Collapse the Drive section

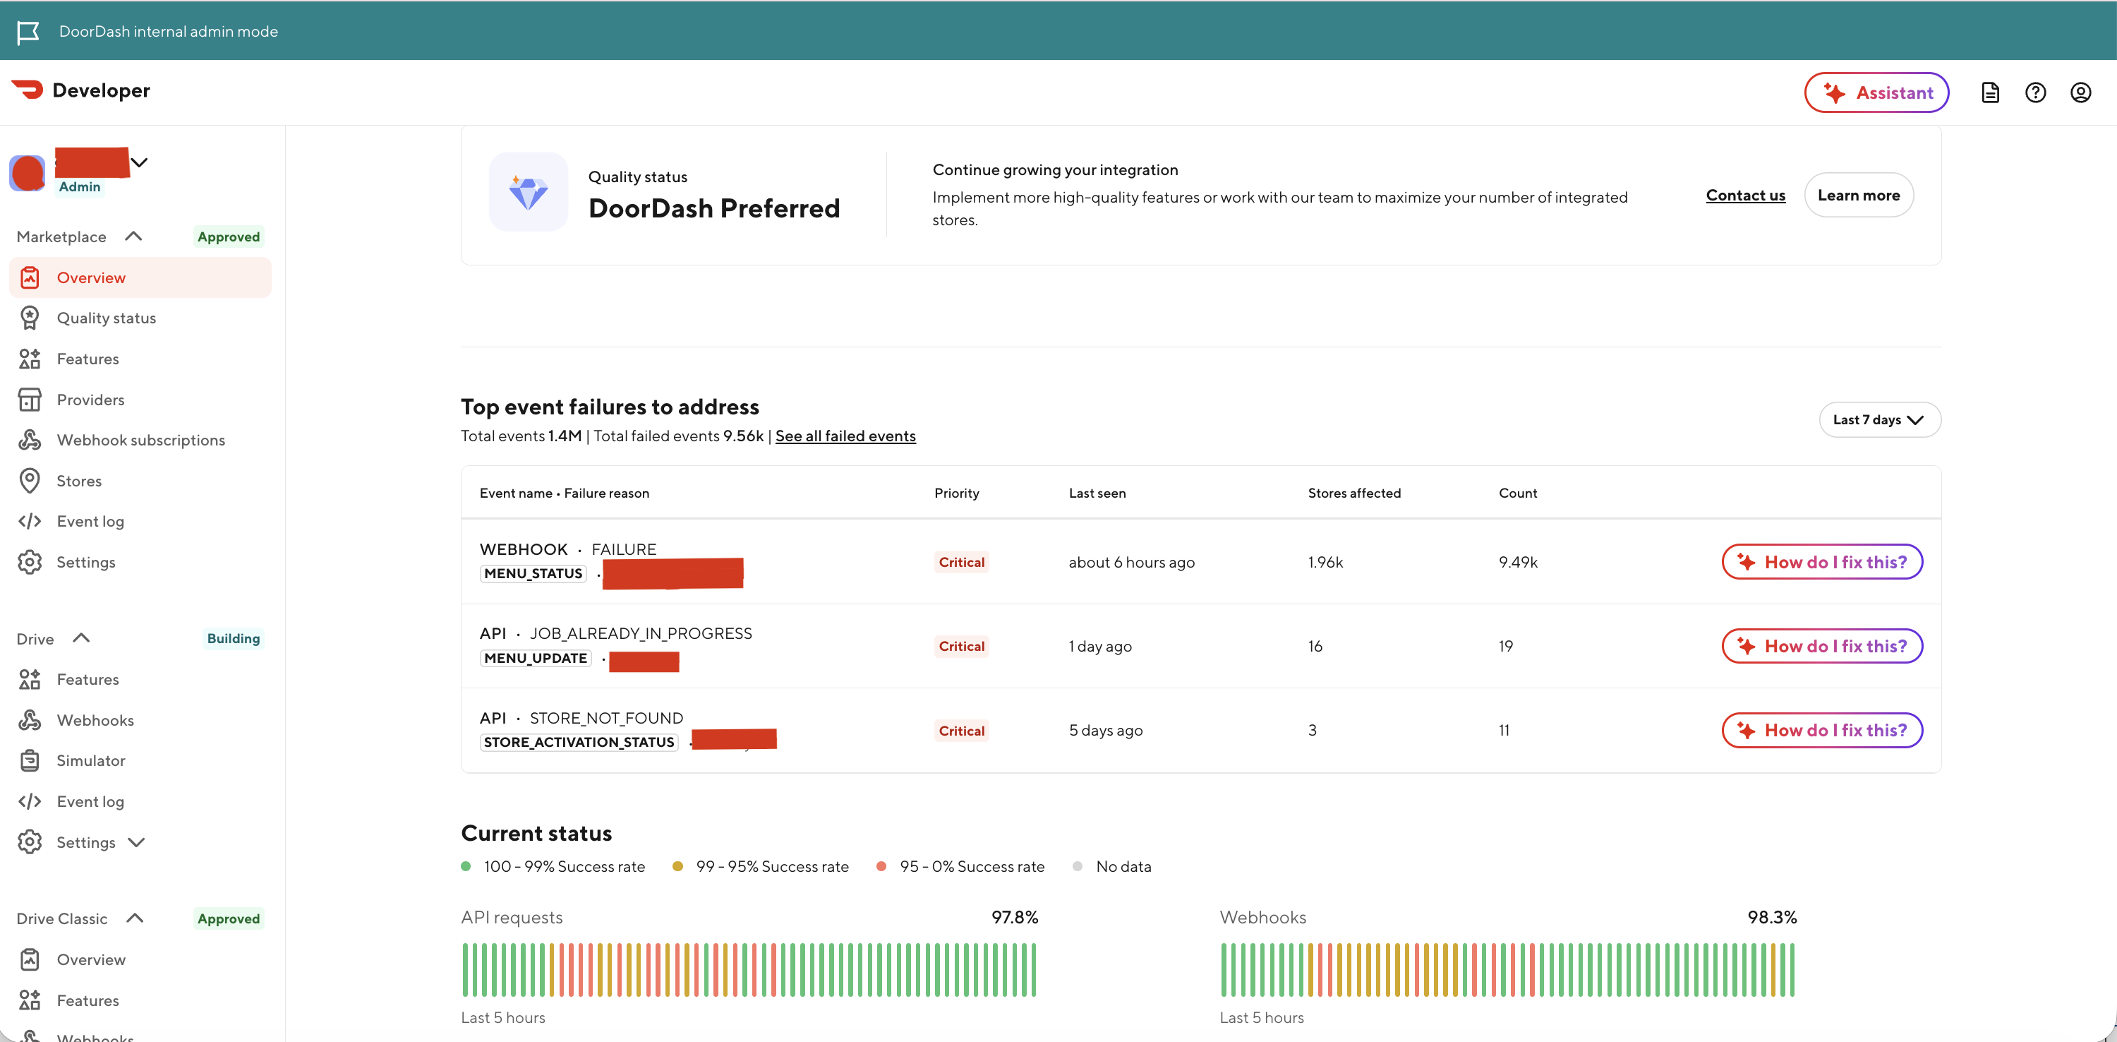(80, 637)
